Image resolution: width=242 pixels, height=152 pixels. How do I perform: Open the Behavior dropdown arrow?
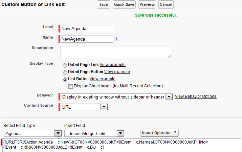coord(169,97)
